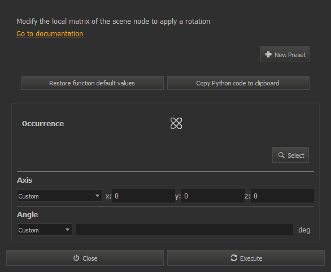
Task: Focus the Axis z value field
Action: coord(282,196)
